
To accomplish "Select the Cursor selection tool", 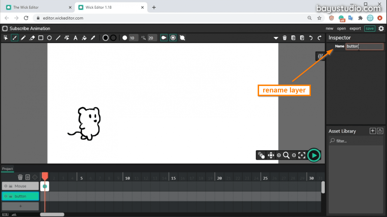I will point(6,38).
